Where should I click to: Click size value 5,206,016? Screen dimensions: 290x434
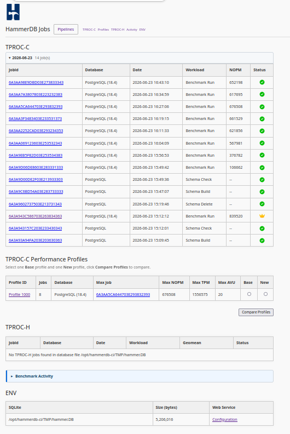tap(164, 420)
